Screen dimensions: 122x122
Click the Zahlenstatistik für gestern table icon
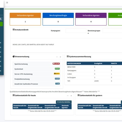[x=78, y=95]
